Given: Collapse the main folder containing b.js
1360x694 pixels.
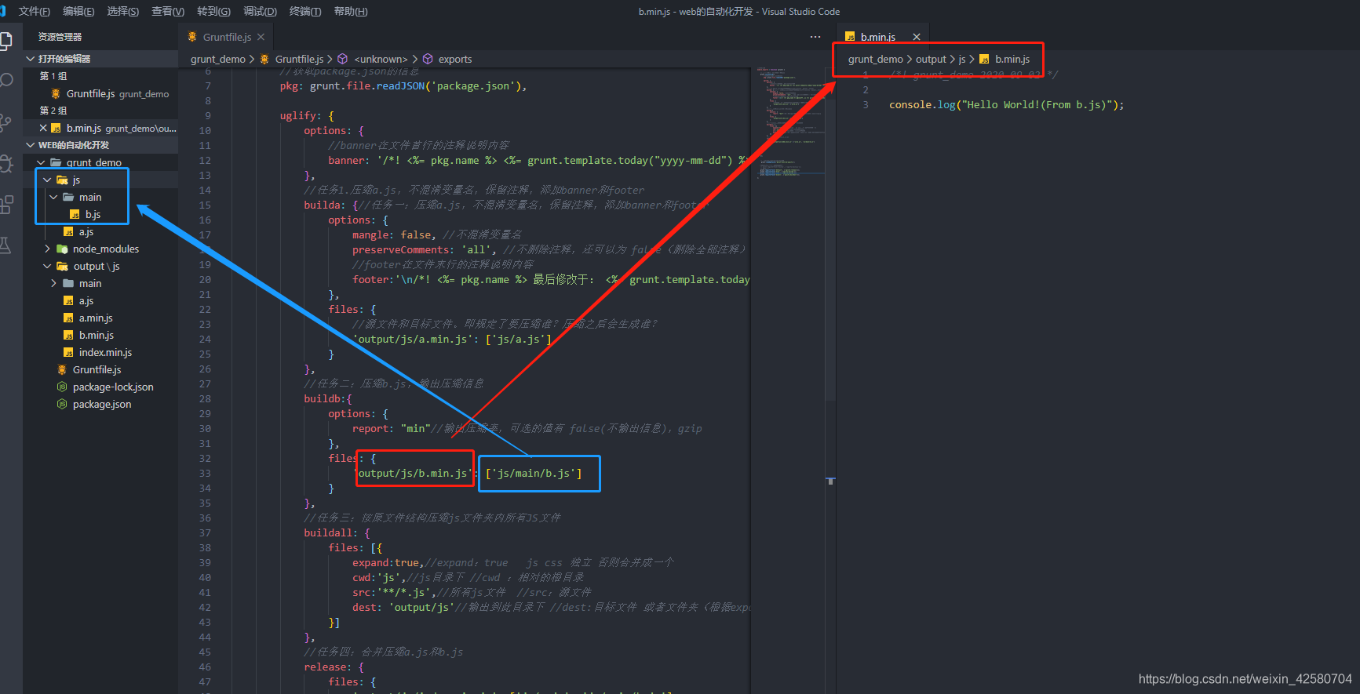Looking at the screenshot, I should point(53,197).
